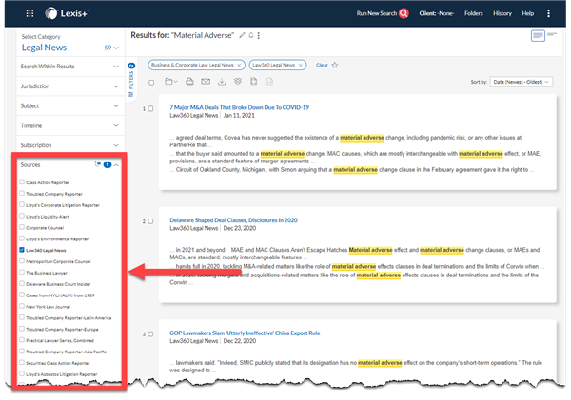Viewport: 571px width, 400px height.
Task: Click Troubled Company Reporter-Europe label
Action: coord(62,330)
